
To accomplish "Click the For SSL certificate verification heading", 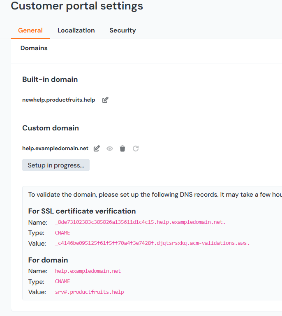I will click(x=82, y=211).
